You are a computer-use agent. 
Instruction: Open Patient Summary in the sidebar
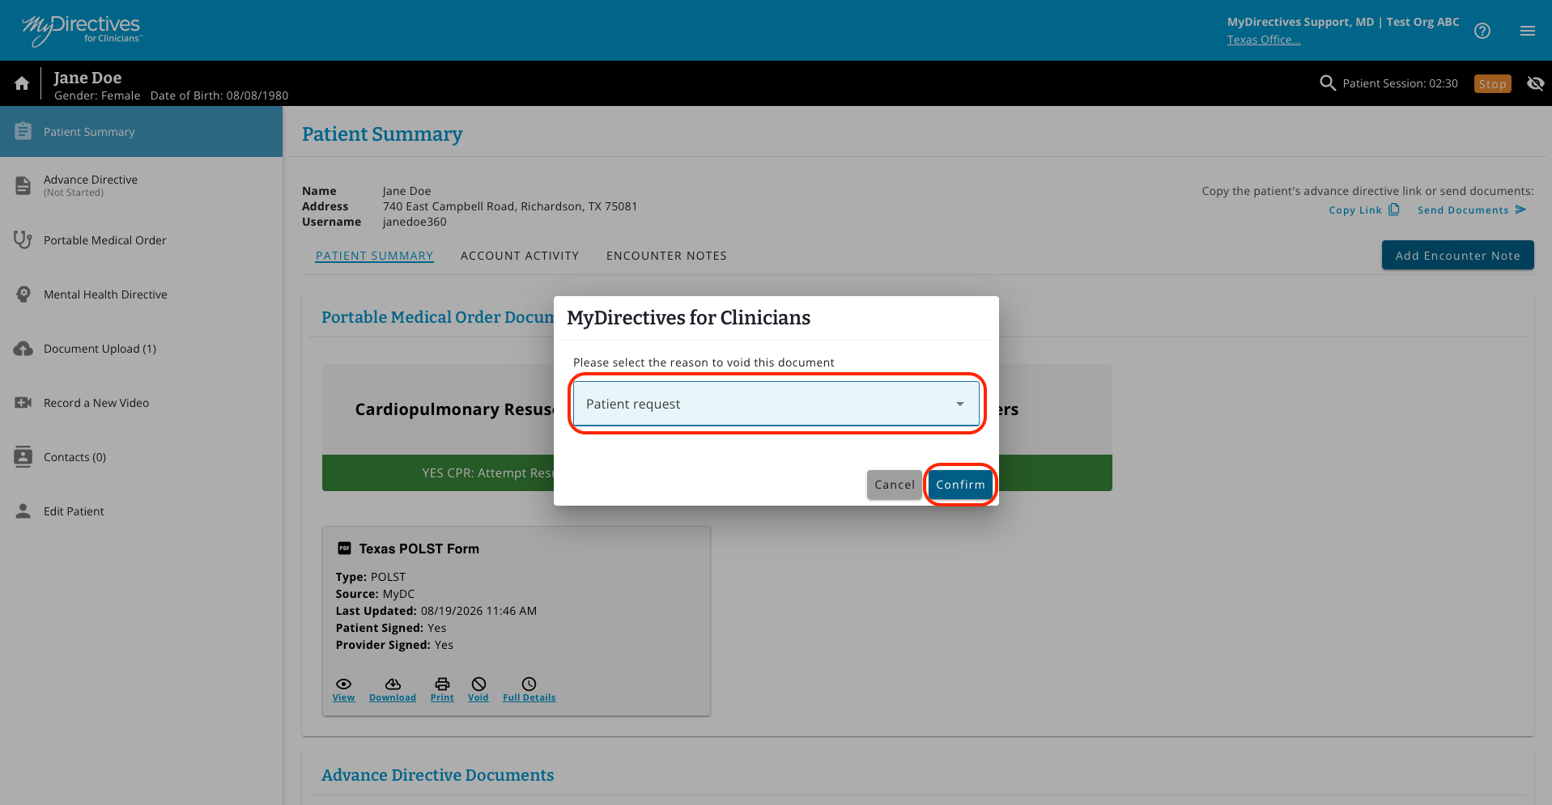141,132
